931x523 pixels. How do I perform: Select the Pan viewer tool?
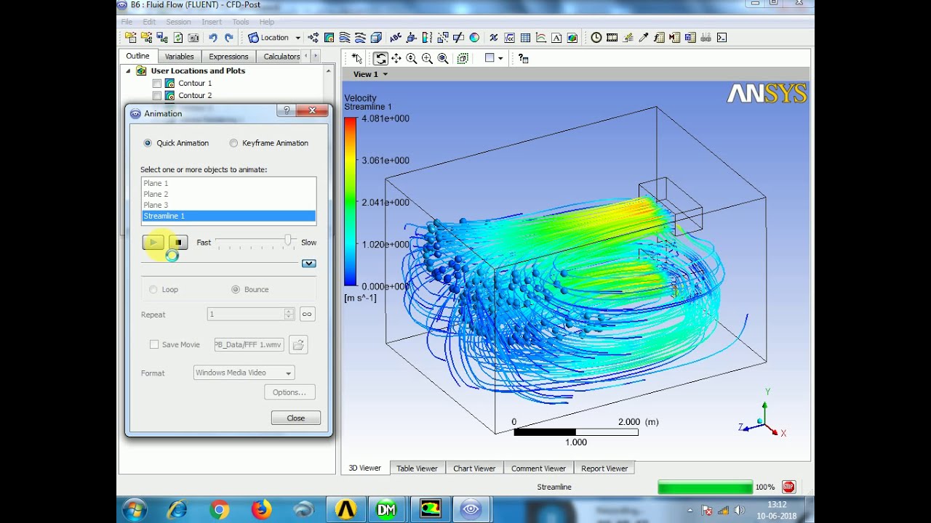click(x=396, y=58)
